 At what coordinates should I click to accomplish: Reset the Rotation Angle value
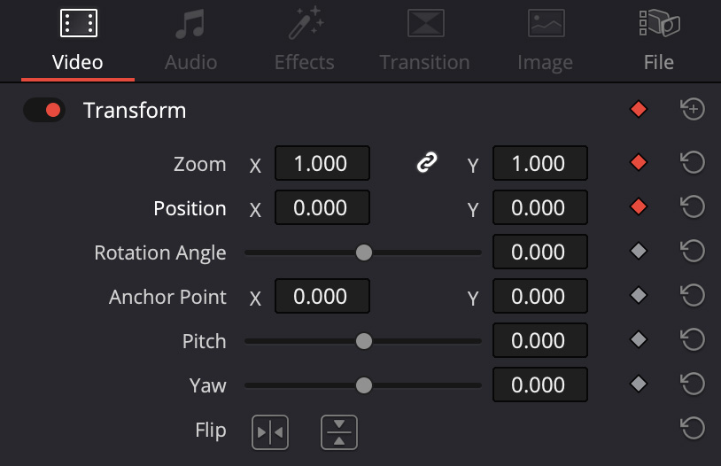[x=693, y=252]
